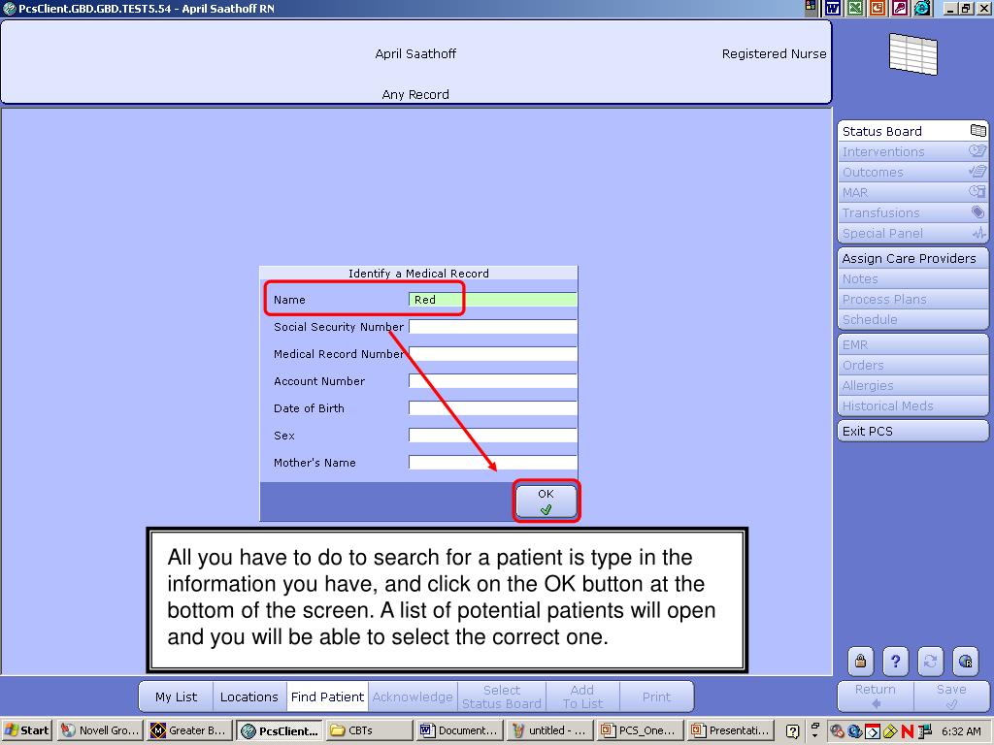Screen dimensions: 994x745
Task: Open Status Board from the side panel
Action: (x=912, y=131)
